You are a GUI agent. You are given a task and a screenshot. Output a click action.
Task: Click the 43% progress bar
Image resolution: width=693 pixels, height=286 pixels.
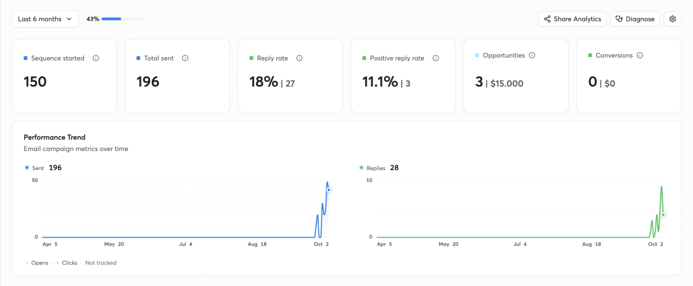(x=124, y=19)
